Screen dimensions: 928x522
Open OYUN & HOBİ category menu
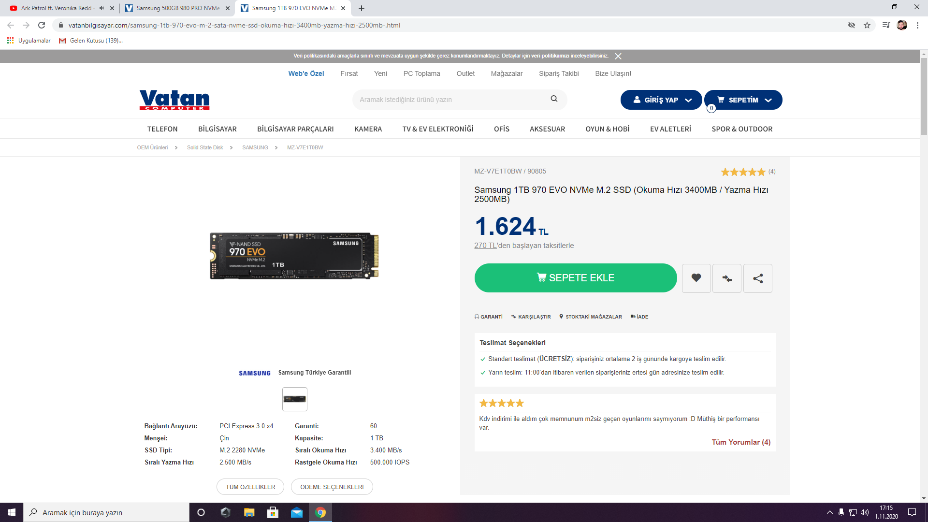pos(607,129)
